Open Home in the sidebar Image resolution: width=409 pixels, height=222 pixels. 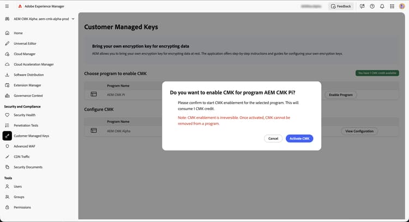click(x=18, y=33)
